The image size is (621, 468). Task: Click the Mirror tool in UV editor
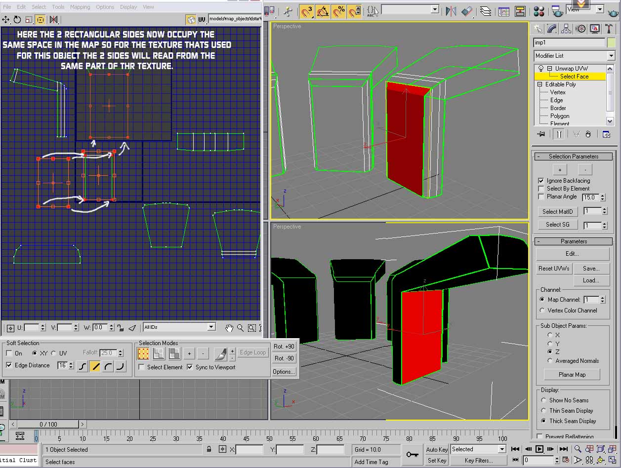[x=53, y=20]
